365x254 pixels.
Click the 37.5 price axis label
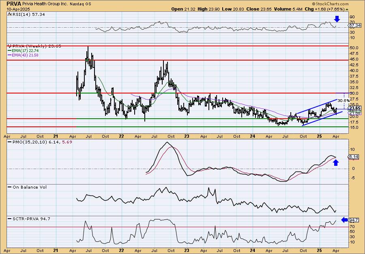(x=354, y=76)
